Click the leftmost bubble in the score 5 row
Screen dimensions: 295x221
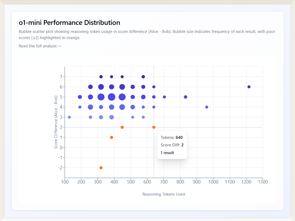[80, 97]
